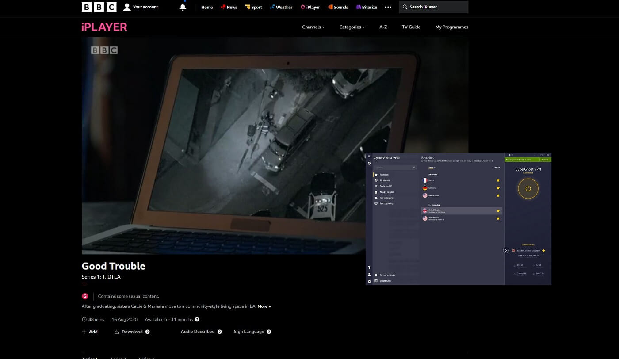Click the G guidance rating icon
619x359 pixels.
coord(85,296)
